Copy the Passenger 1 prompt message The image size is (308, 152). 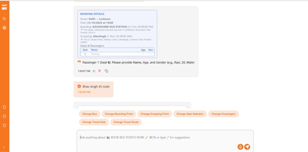[x=106, y=71]
